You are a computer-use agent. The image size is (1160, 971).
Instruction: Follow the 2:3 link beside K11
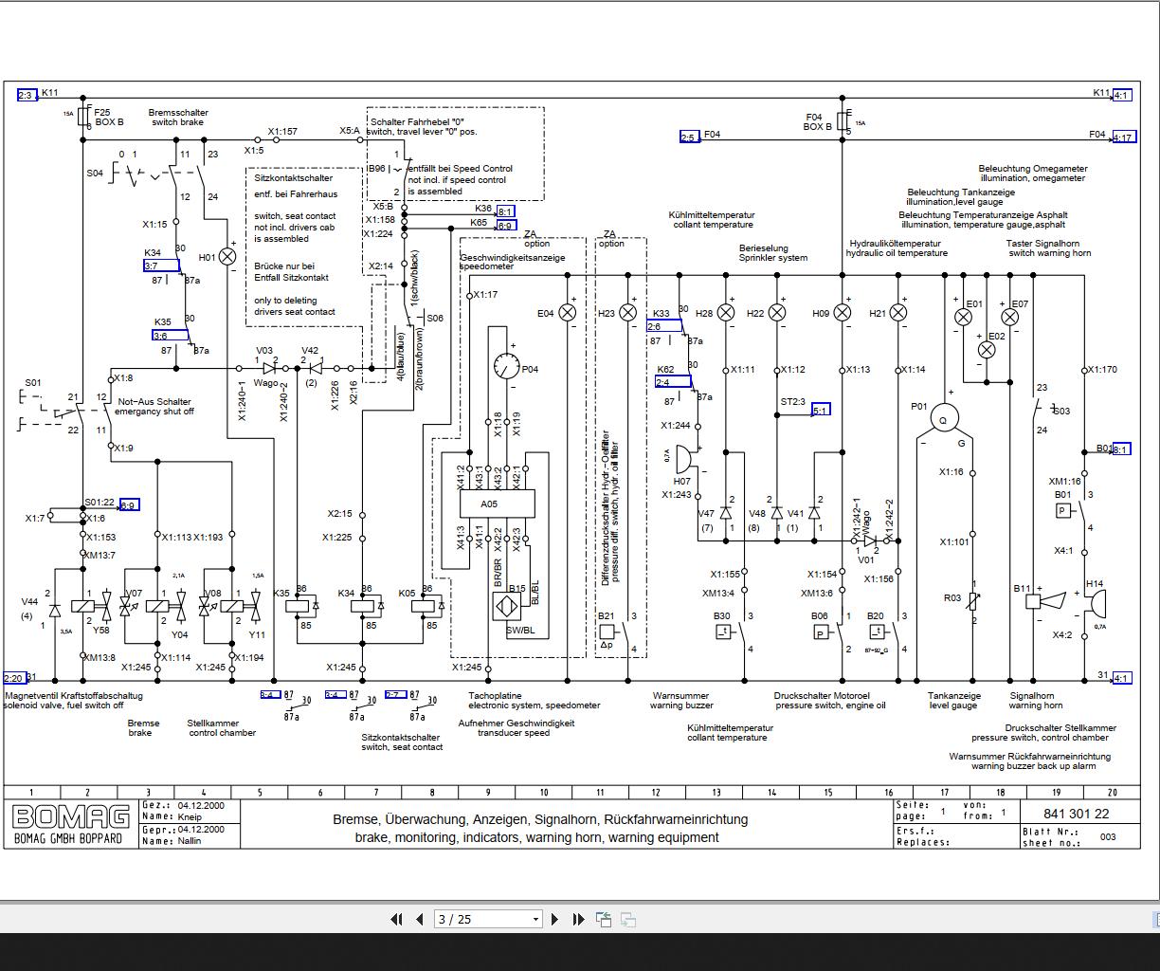27,95
